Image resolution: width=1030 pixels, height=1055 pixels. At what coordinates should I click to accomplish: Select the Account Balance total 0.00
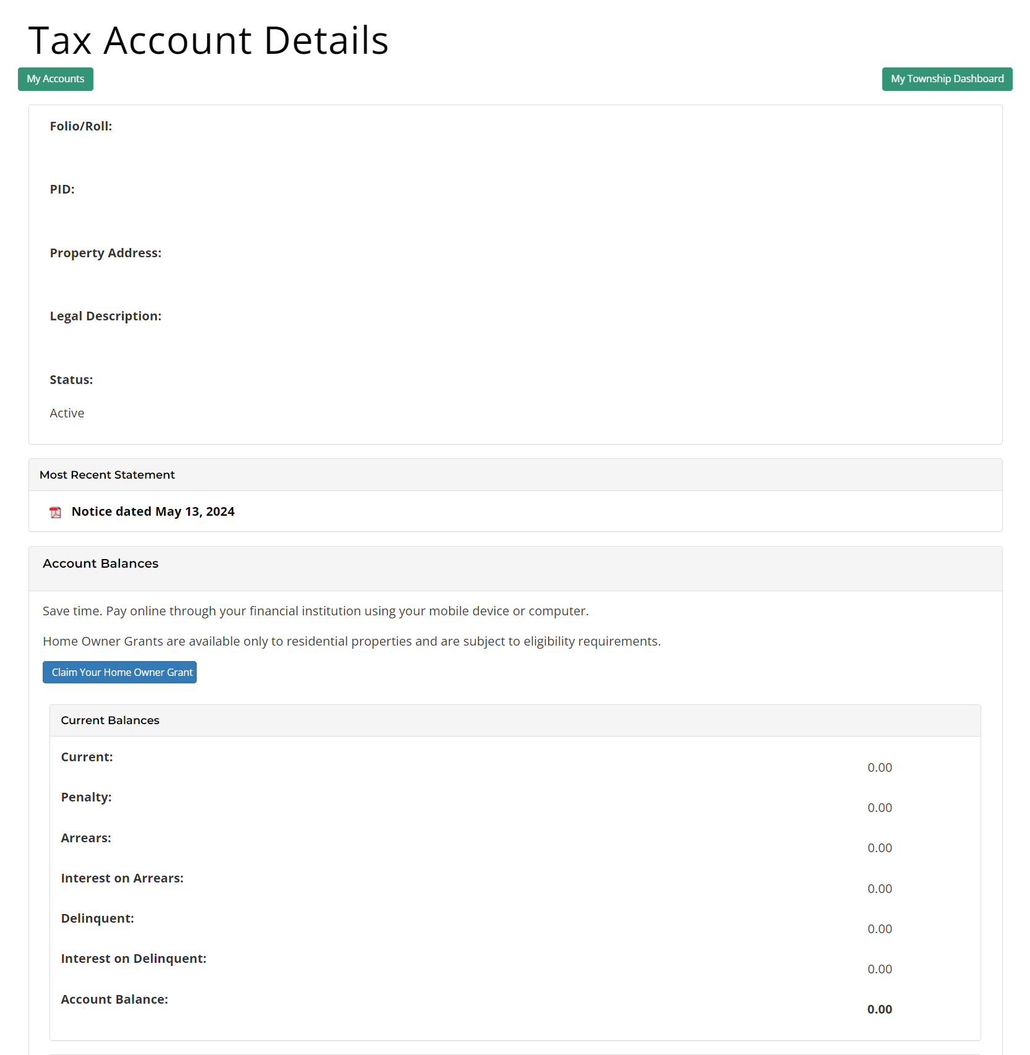[x=880, y=1009]
